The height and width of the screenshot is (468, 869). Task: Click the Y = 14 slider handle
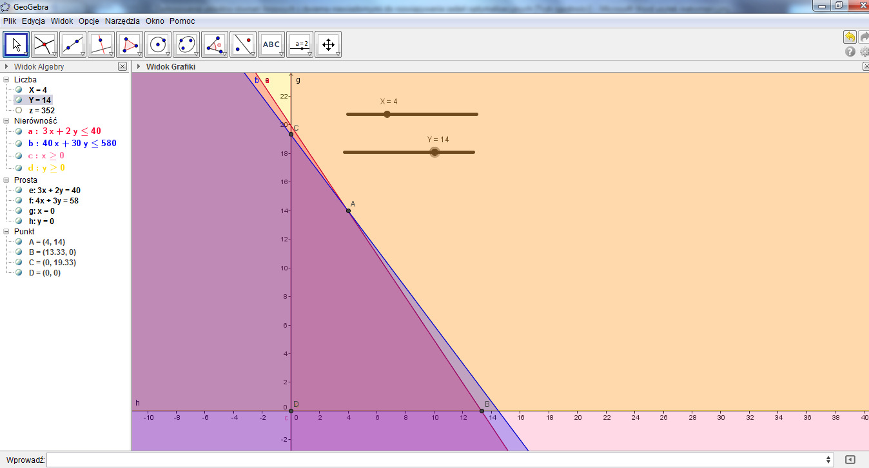[434, 152]
